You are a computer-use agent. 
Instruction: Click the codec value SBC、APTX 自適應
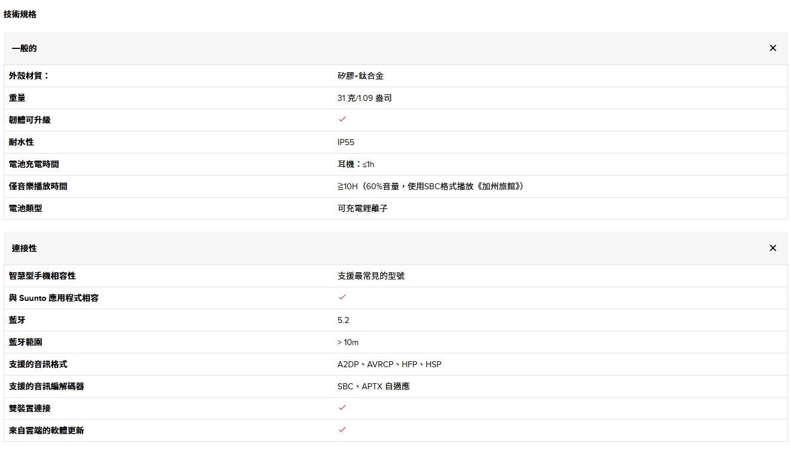pyautogui.click(x=373, y=386)
